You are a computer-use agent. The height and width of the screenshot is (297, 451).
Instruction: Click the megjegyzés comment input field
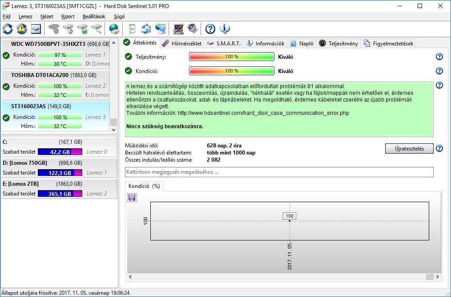click(279, 172)
